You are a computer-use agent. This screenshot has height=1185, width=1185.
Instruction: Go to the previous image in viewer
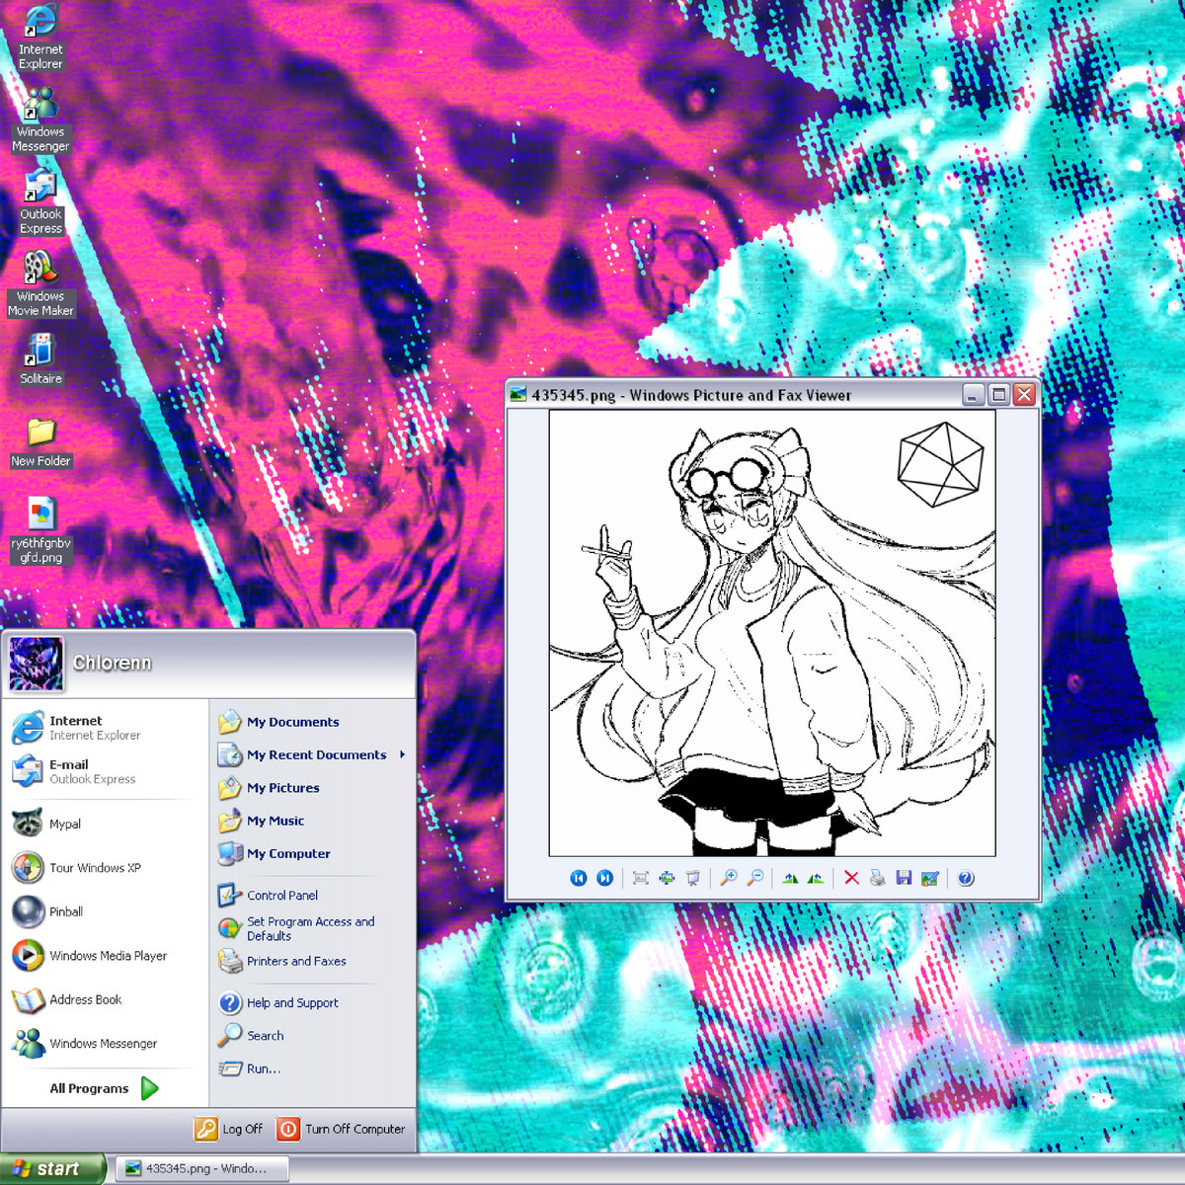click(579, 878)
